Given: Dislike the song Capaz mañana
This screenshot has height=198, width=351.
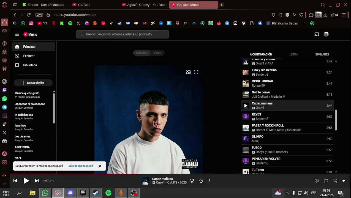Looking at the screenshot, I should 192,181.
